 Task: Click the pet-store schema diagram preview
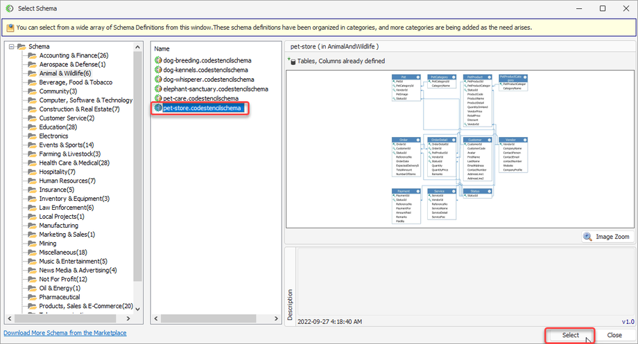(460, 147)
